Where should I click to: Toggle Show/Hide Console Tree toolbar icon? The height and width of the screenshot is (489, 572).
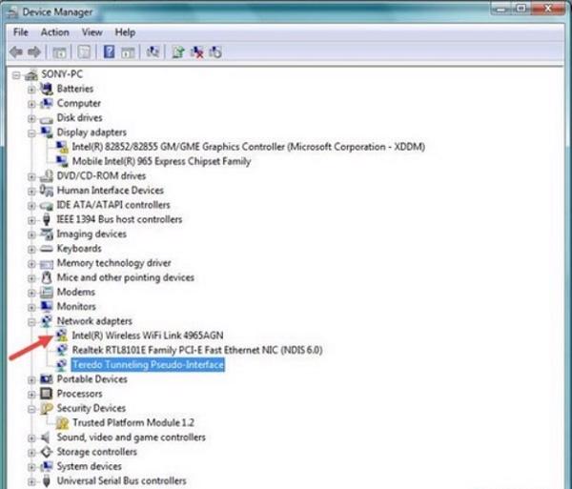click(x=59, y=52)
